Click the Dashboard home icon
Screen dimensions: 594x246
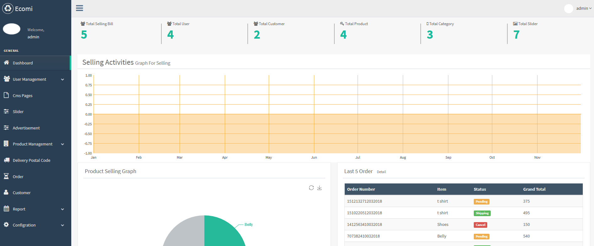(x=6, y=63)
